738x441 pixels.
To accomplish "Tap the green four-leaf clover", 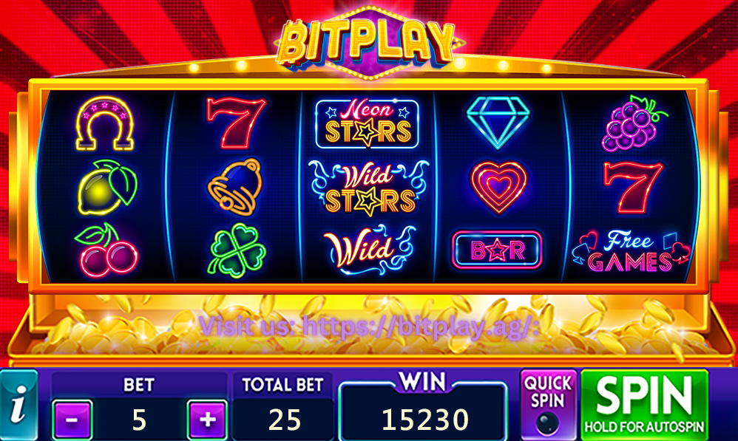I will 237,250.
